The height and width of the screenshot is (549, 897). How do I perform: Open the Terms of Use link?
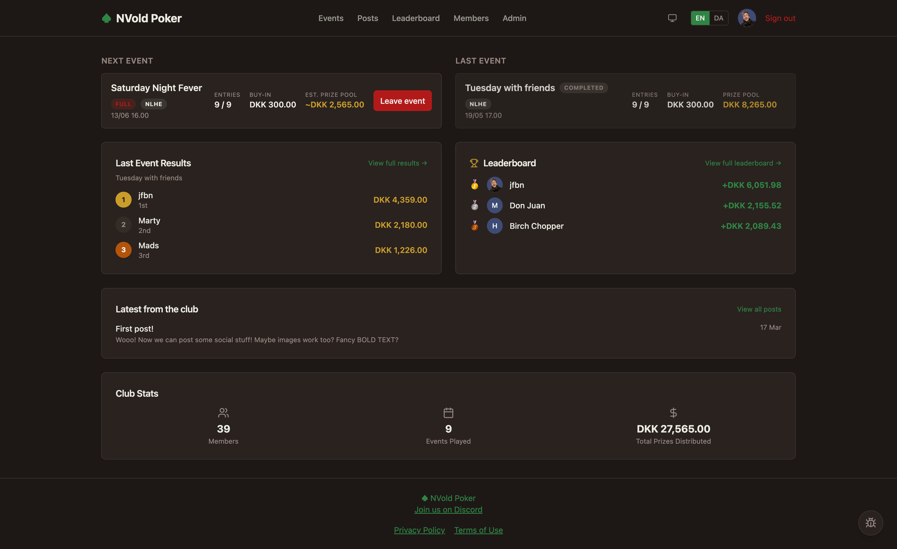tap(478, 530)
